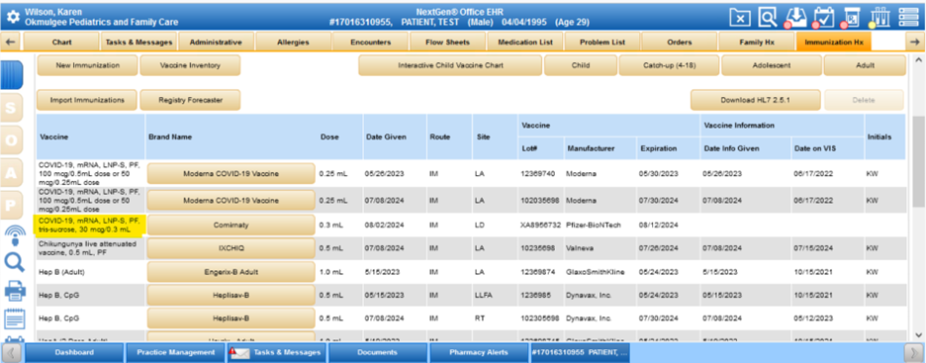Image resolution: width=926 pixels, height=363 pixels.
Task: Open the Problem List tab
Action: click(x=602, y=43)
